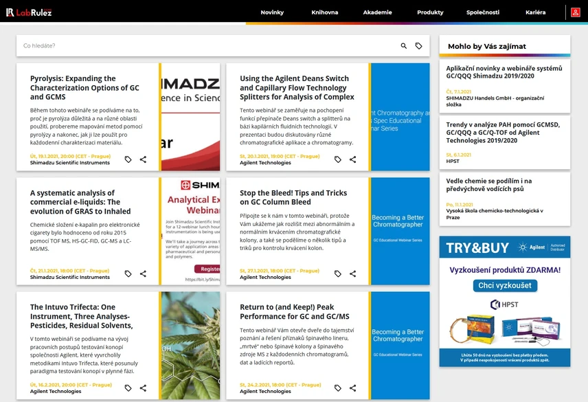The image size is (588, 402).
Task: Click date 'Čt, 21.1.2021, 18:00 (CET - Prague)'
Action: coord(70,270)
